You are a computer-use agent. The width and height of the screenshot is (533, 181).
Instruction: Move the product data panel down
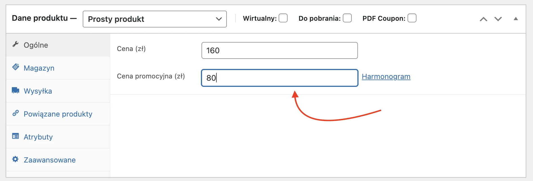[498, 19]
